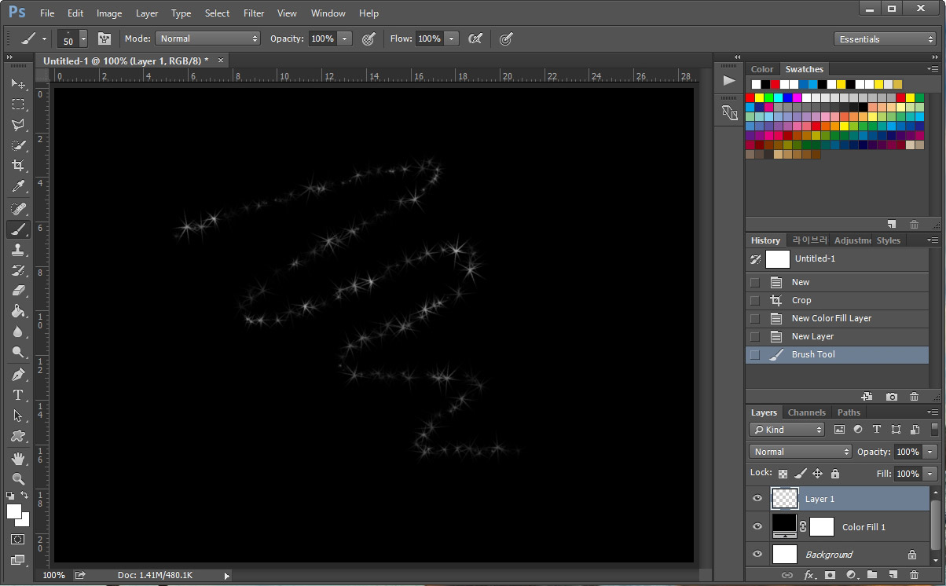Select the Crop tool
Screen dimensions: 946x586
(x=18, y=166)
